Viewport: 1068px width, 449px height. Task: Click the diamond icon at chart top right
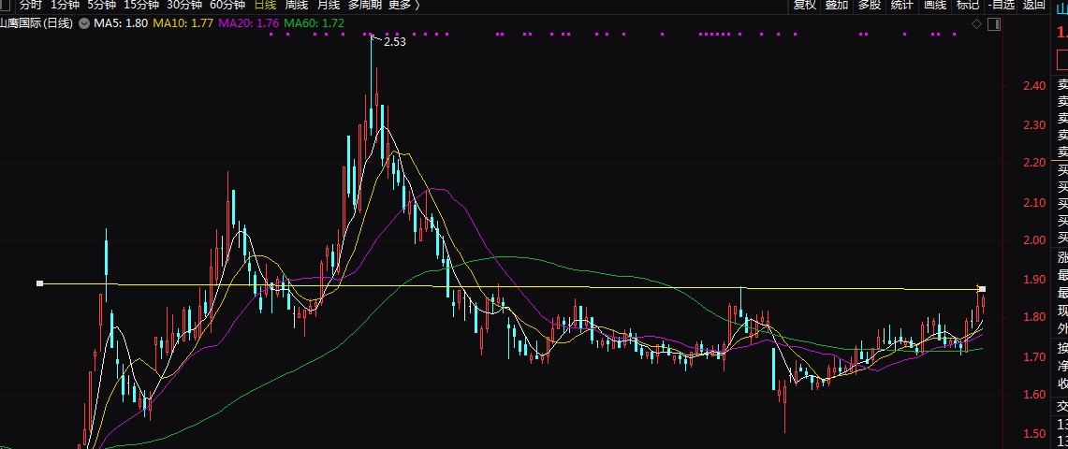(x=976, y=24)
